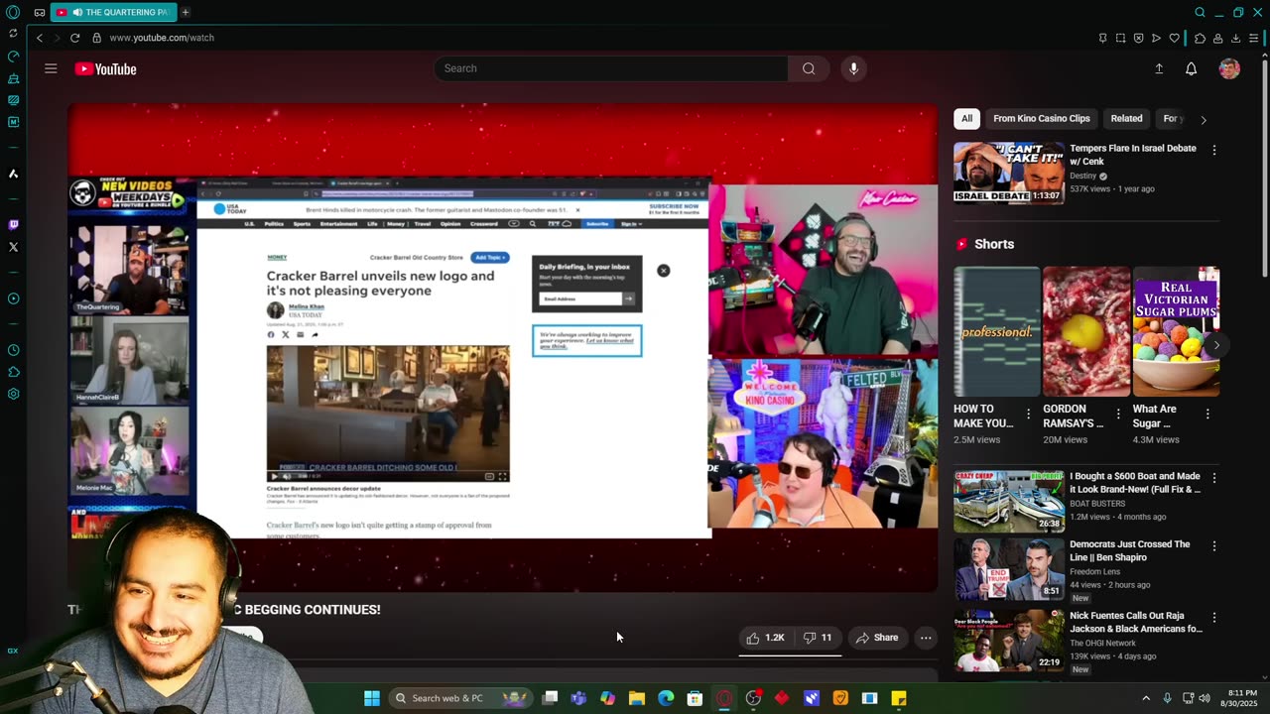Open File Explorer from the taskbar

click(637, 698)
